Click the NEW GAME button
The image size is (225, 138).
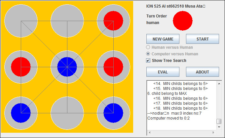(163, 39)
